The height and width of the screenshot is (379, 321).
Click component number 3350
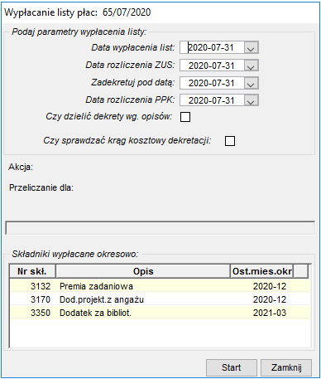point(41,313)
